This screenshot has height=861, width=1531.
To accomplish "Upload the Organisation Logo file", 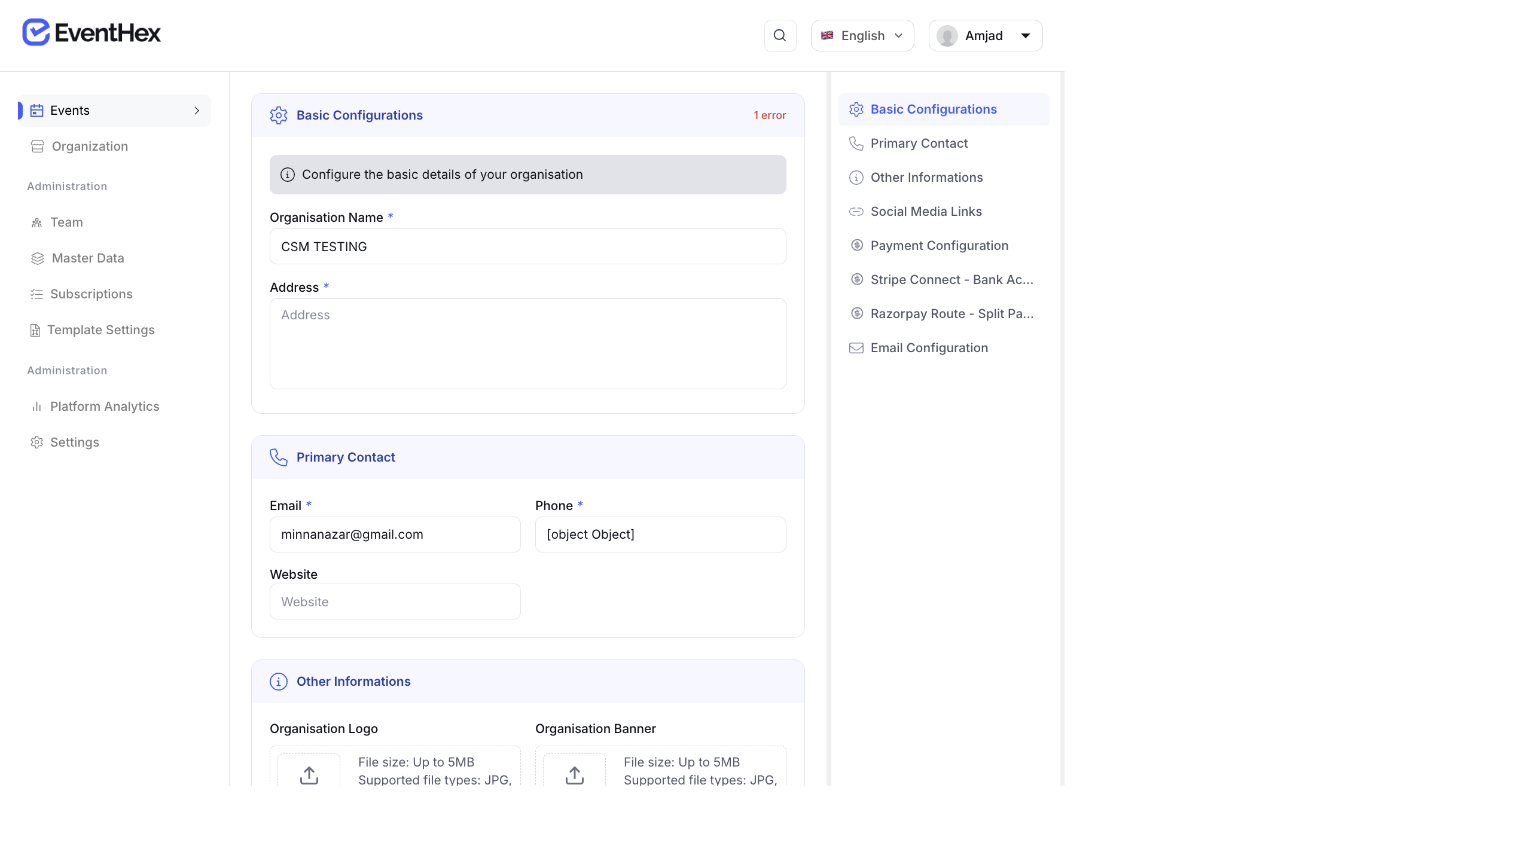I will coord(309,774).
